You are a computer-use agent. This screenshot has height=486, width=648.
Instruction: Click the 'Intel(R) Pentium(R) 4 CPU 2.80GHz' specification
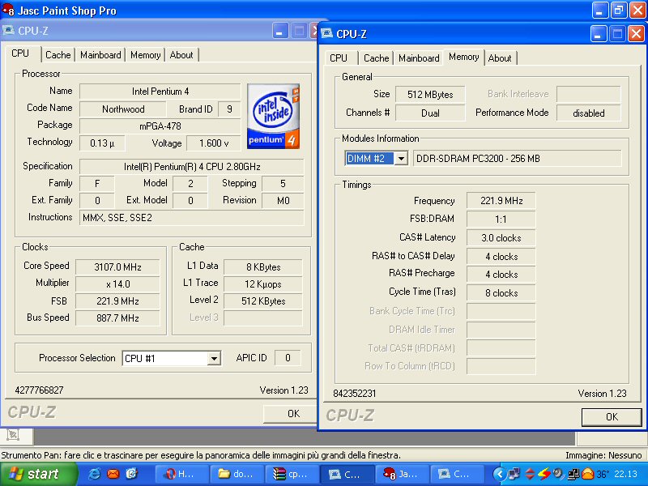click(x=192, y=167)
